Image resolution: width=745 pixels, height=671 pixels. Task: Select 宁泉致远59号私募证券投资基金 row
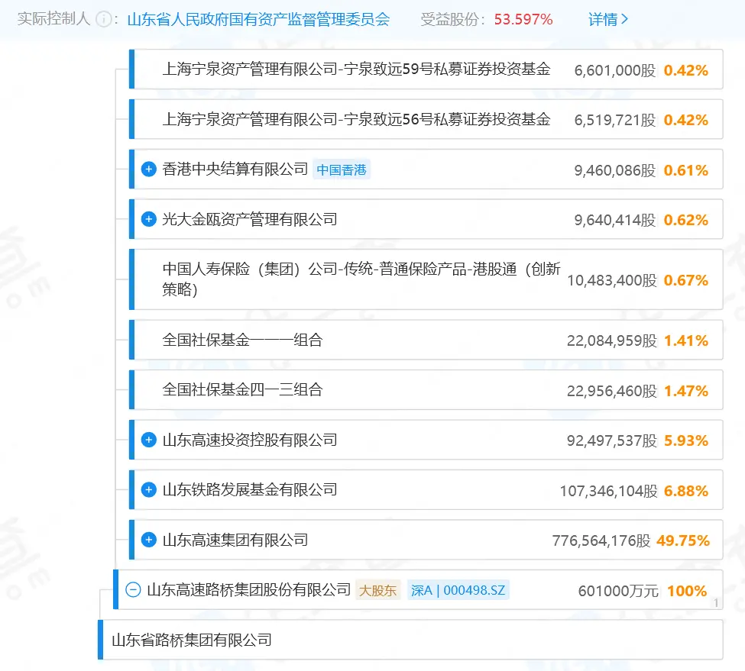pyautogui.click(x=426, y=69)
